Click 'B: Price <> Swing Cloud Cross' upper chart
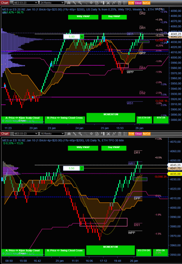The height and width of the screenshot is (264, 182). [x=65, y=120]
